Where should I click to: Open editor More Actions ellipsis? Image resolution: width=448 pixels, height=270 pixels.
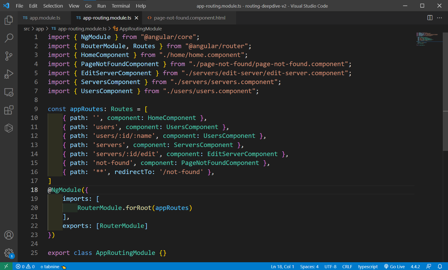point(439,18)
